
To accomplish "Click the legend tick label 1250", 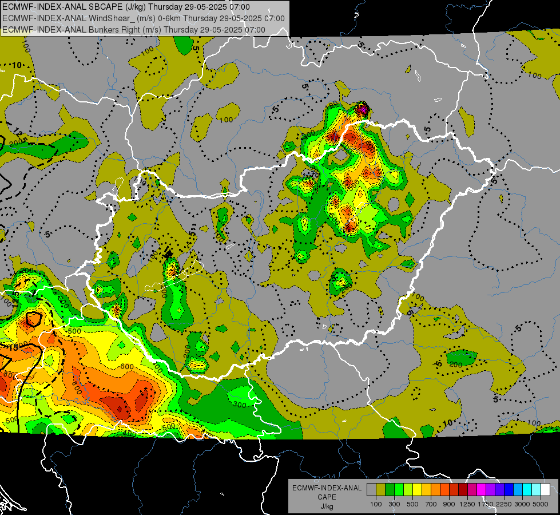I will [x=467, y=504].
